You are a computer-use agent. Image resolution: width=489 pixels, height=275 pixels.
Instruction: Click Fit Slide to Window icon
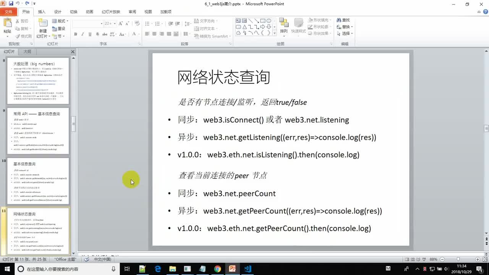[484, 259]
